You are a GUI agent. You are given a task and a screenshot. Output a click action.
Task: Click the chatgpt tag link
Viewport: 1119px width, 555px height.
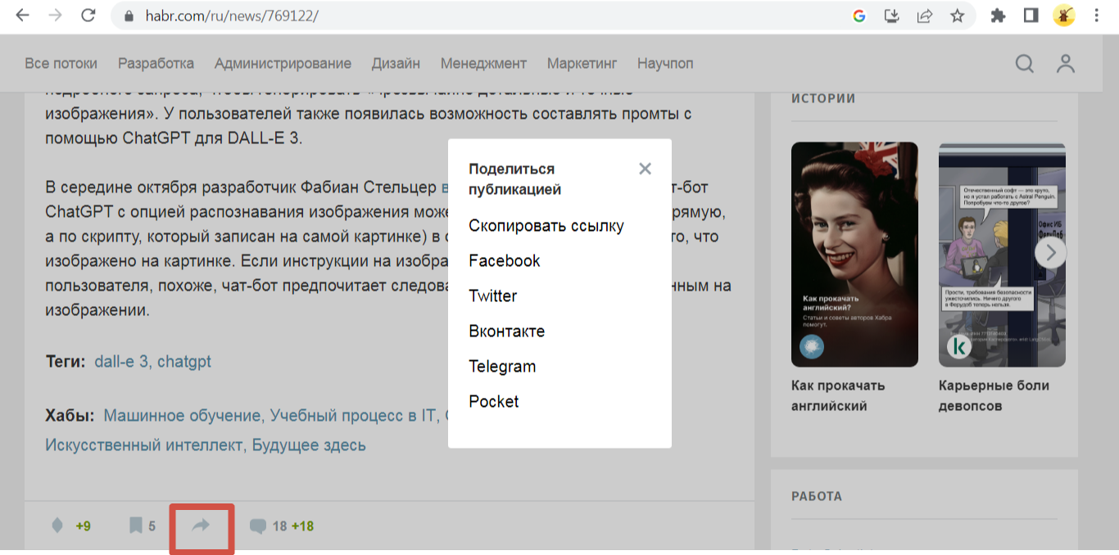184,362
